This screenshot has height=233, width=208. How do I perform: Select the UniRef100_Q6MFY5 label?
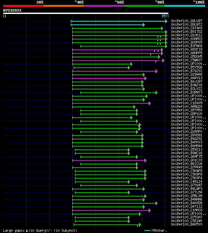pyautogui.click(x=187, y=156)
